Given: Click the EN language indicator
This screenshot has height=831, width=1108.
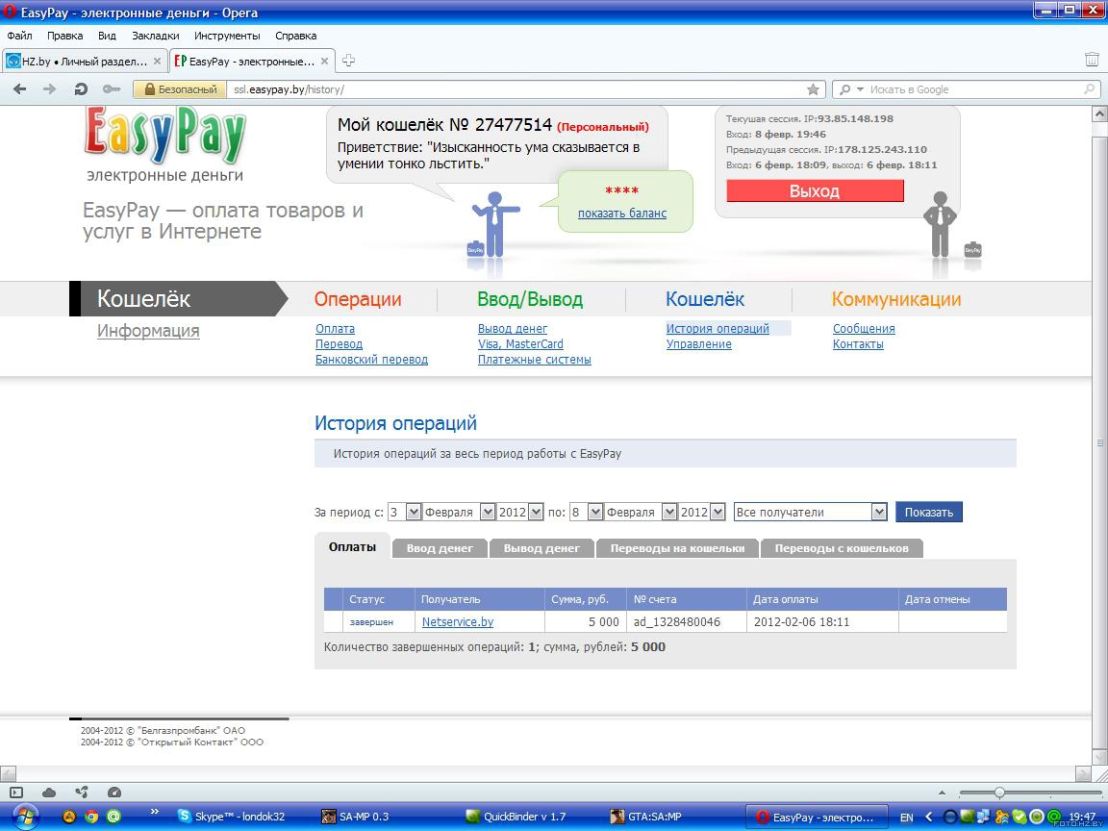Looking at the screenshot, I should coord(907,818).
